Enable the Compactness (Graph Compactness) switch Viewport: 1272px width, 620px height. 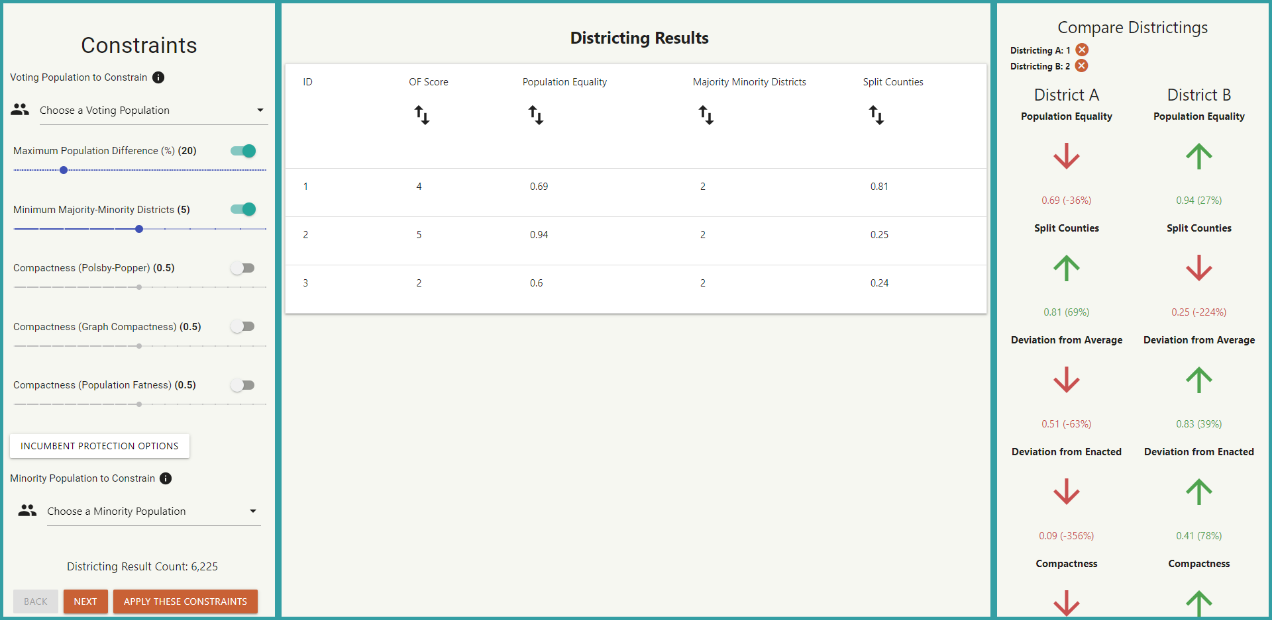(x=242, y=326)
